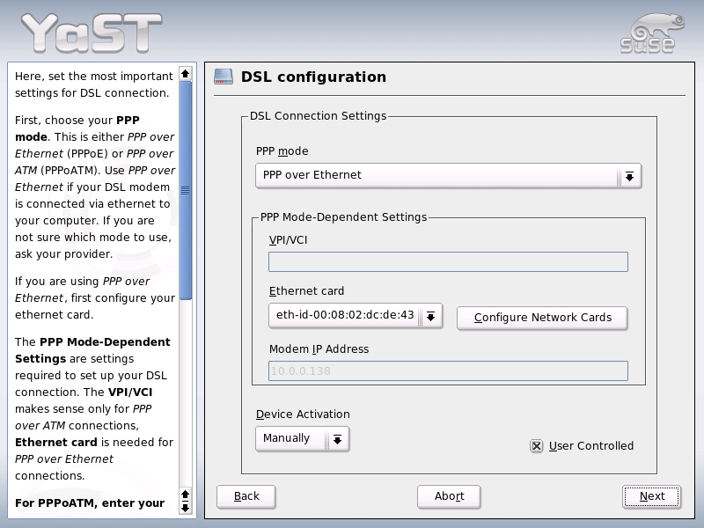Click the YaST logo
Screen dimensions: 704x528
click(92, 33)
